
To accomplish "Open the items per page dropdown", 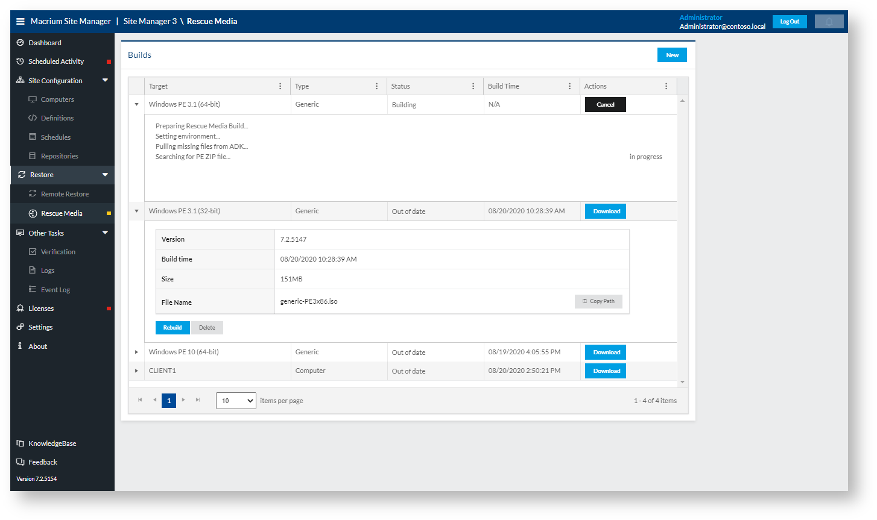I will point(236,401).
